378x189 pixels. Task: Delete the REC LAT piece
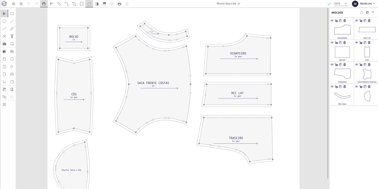369,21
